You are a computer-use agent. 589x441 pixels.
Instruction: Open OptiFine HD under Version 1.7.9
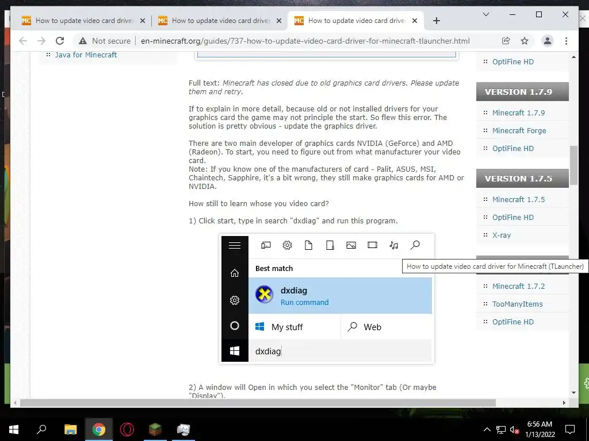click(x=512, y=149)
